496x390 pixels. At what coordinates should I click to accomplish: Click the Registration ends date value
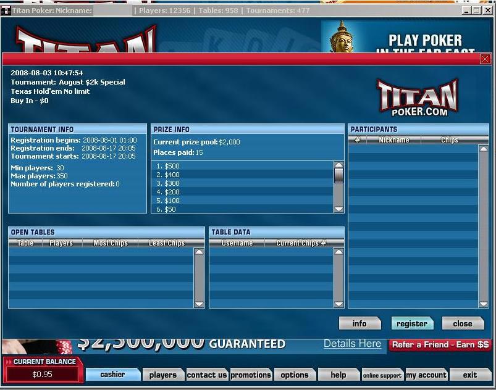coord(109,148)
